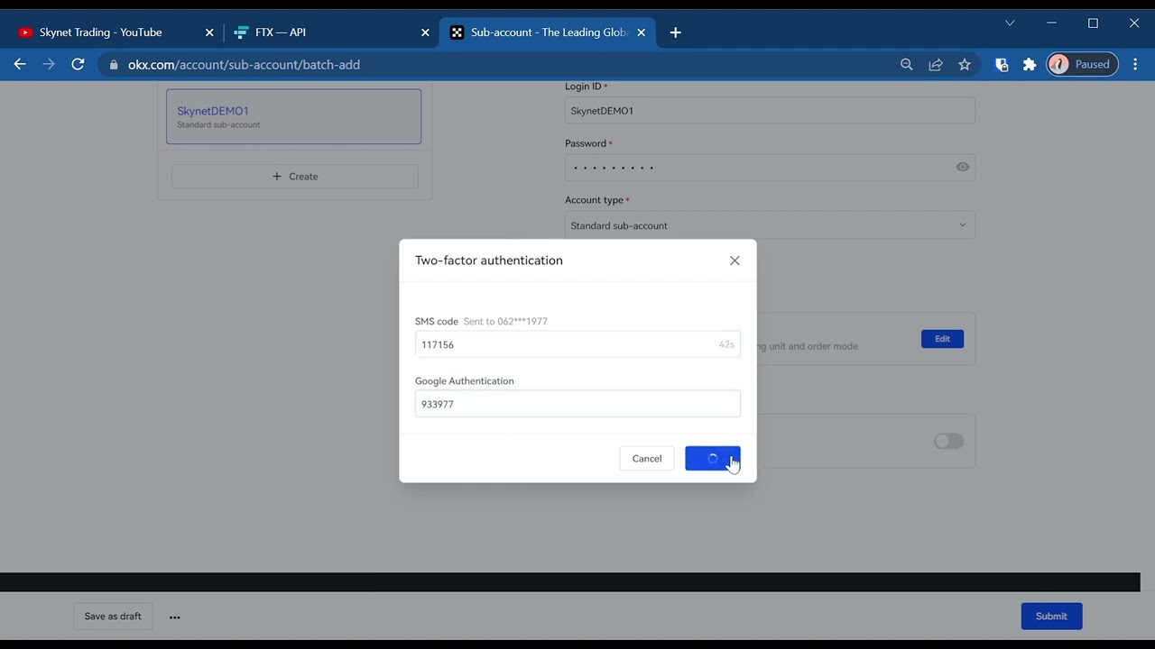Click the site lock icon
Viewport: 1155px width, 649px height.
[114, 65]
